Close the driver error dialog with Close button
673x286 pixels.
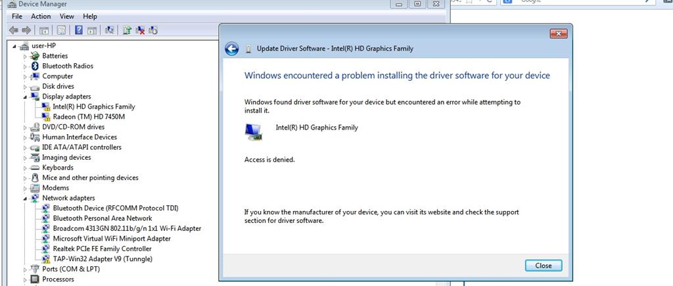point(544,266)
